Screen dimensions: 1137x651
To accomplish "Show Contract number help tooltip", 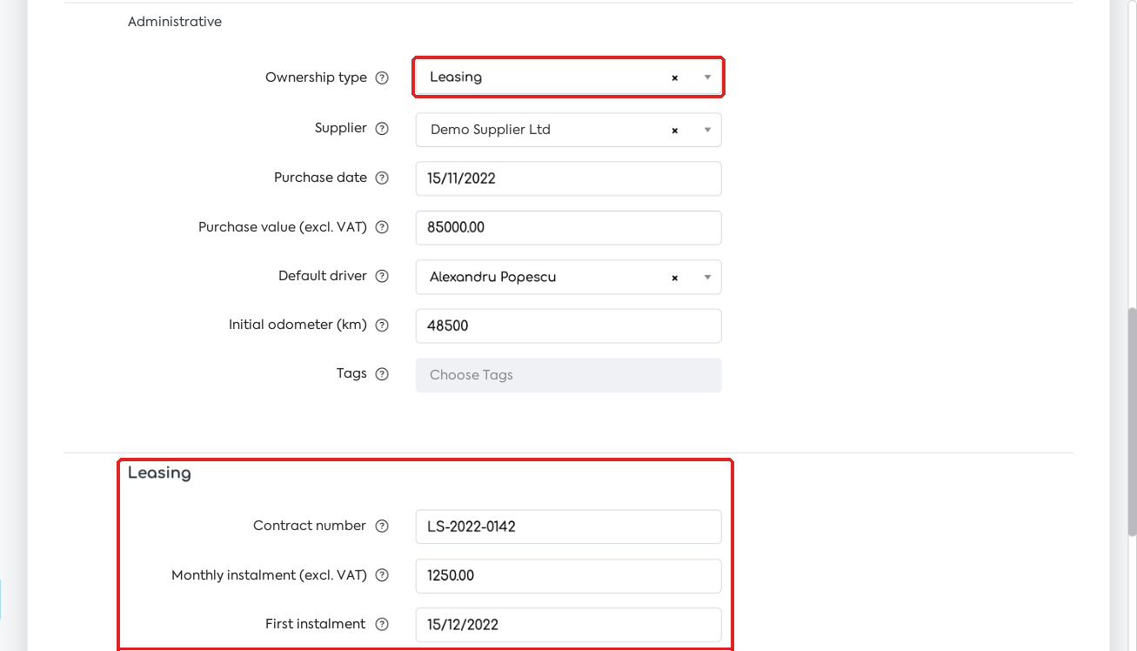I will click(382, 526).
